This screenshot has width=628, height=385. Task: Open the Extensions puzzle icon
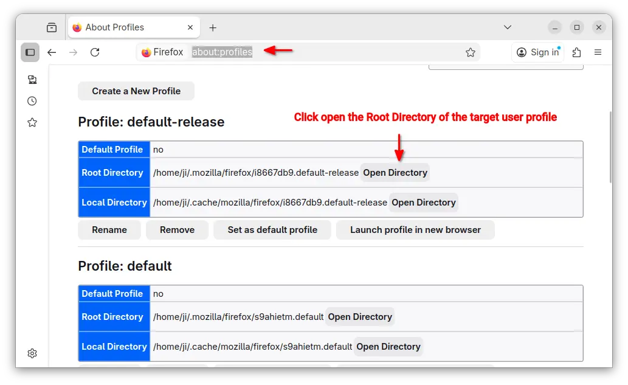[x=576, y=52]
